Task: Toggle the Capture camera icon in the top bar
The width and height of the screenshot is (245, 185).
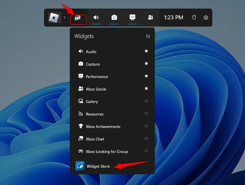Action: pyautogui.click(x=114, y=17)
